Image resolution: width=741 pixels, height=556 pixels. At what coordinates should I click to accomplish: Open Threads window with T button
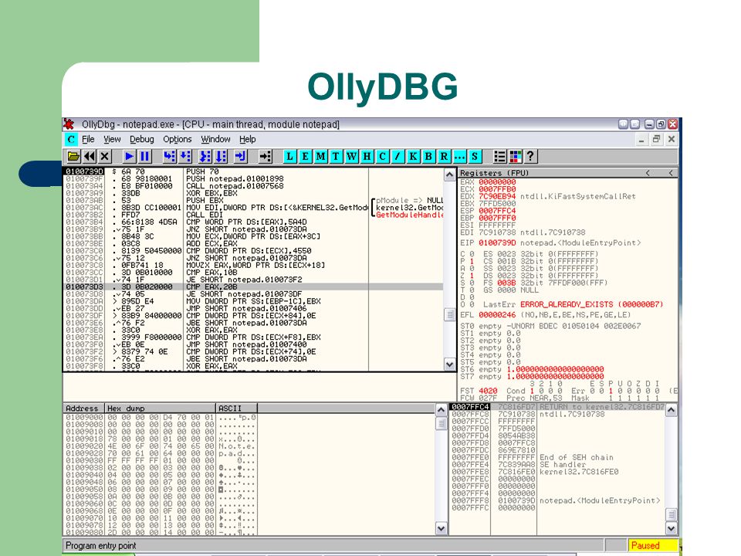[x=336, y=157]
